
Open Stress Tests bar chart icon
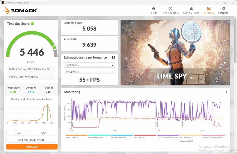[x=191, y=8]
